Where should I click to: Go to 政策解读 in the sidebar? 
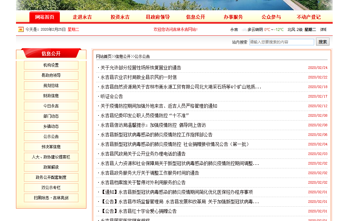pyautogui.click(x=51, y=167)
